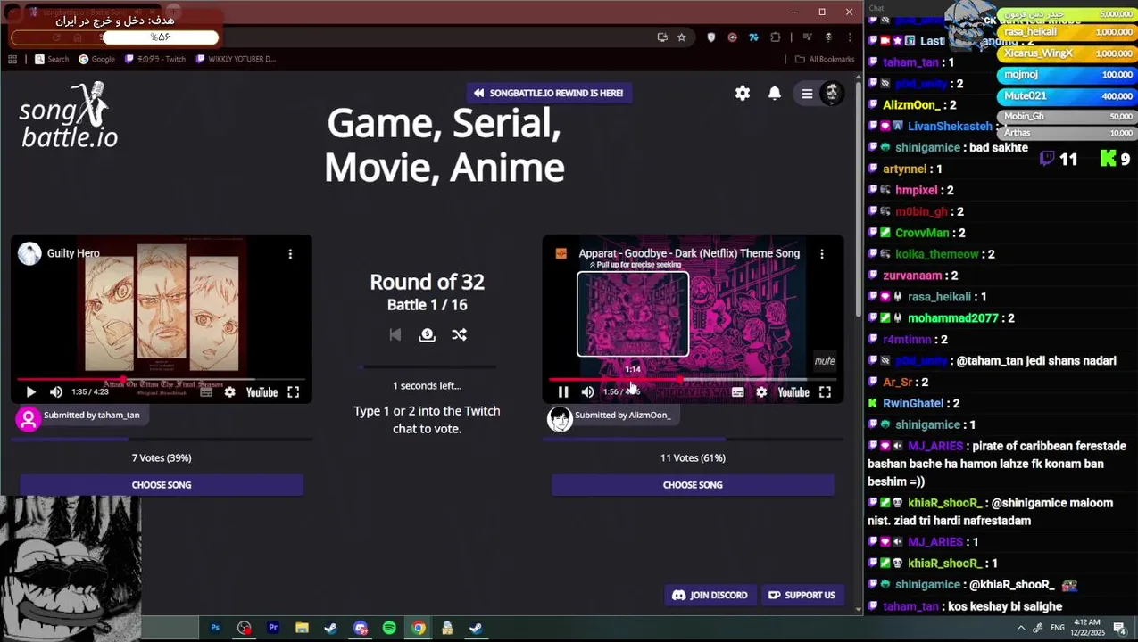Open WIKKLY YOTUBER bookmark
The height and width of the screenshot is (642, 1138).
pyautogui.click(x=236, y=59)
